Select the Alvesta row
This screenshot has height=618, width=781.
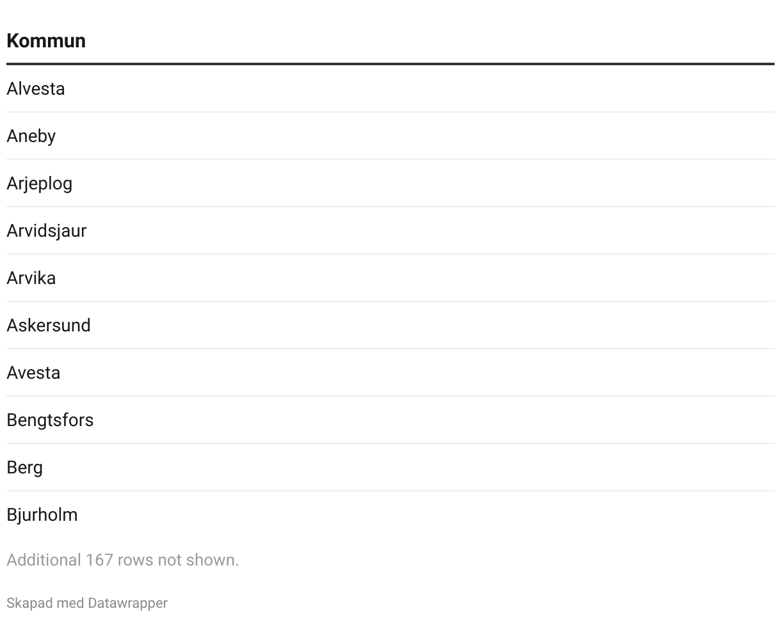[x=36, y=89]
